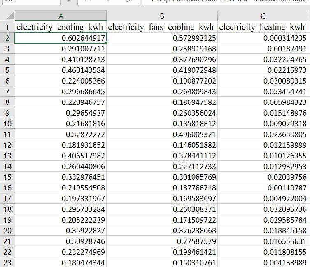Select cell with value 0.301065769
Viewport: 310px width, 267px height.
point(162,177)
